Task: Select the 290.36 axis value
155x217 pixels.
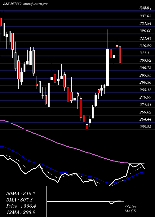Action: 145,83
